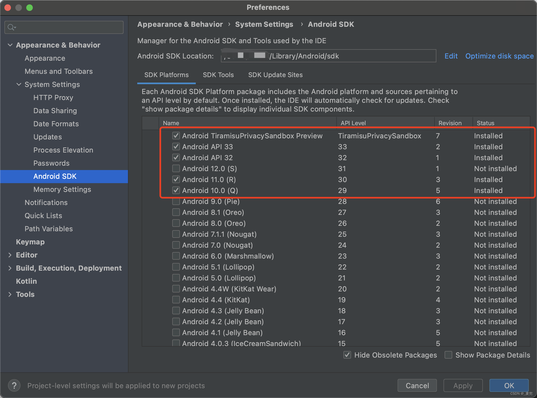Toggle Hide Obsolete Packages checkbox
The width and height of the screenshot is (537, 398).
coord(347,355)
